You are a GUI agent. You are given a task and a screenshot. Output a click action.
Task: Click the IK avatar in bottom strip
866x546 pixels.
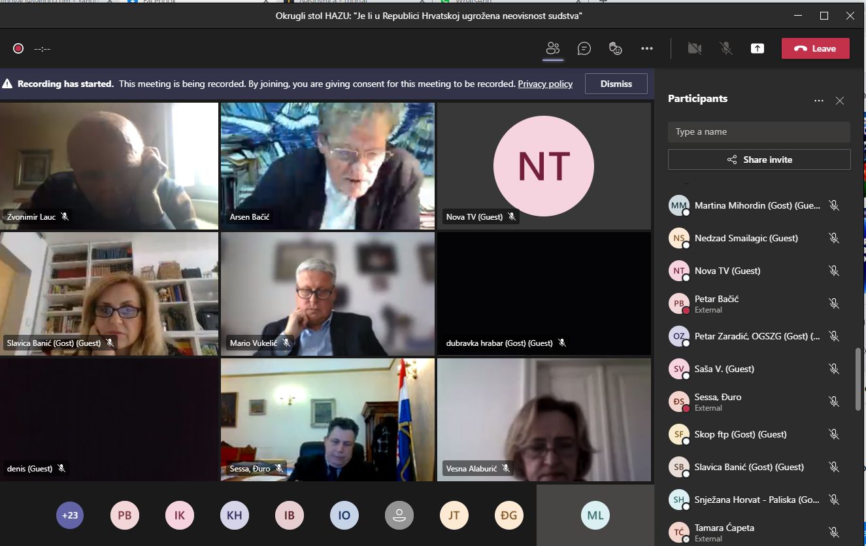pyautogui.click(x=180, y=515)
